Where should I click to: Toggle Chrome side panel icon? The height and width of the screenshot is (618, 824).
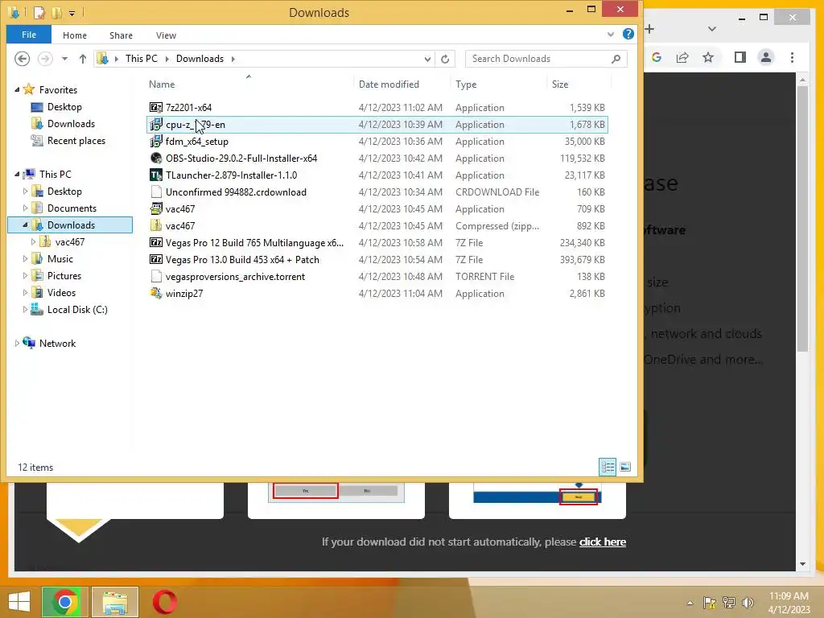point(740,57)
